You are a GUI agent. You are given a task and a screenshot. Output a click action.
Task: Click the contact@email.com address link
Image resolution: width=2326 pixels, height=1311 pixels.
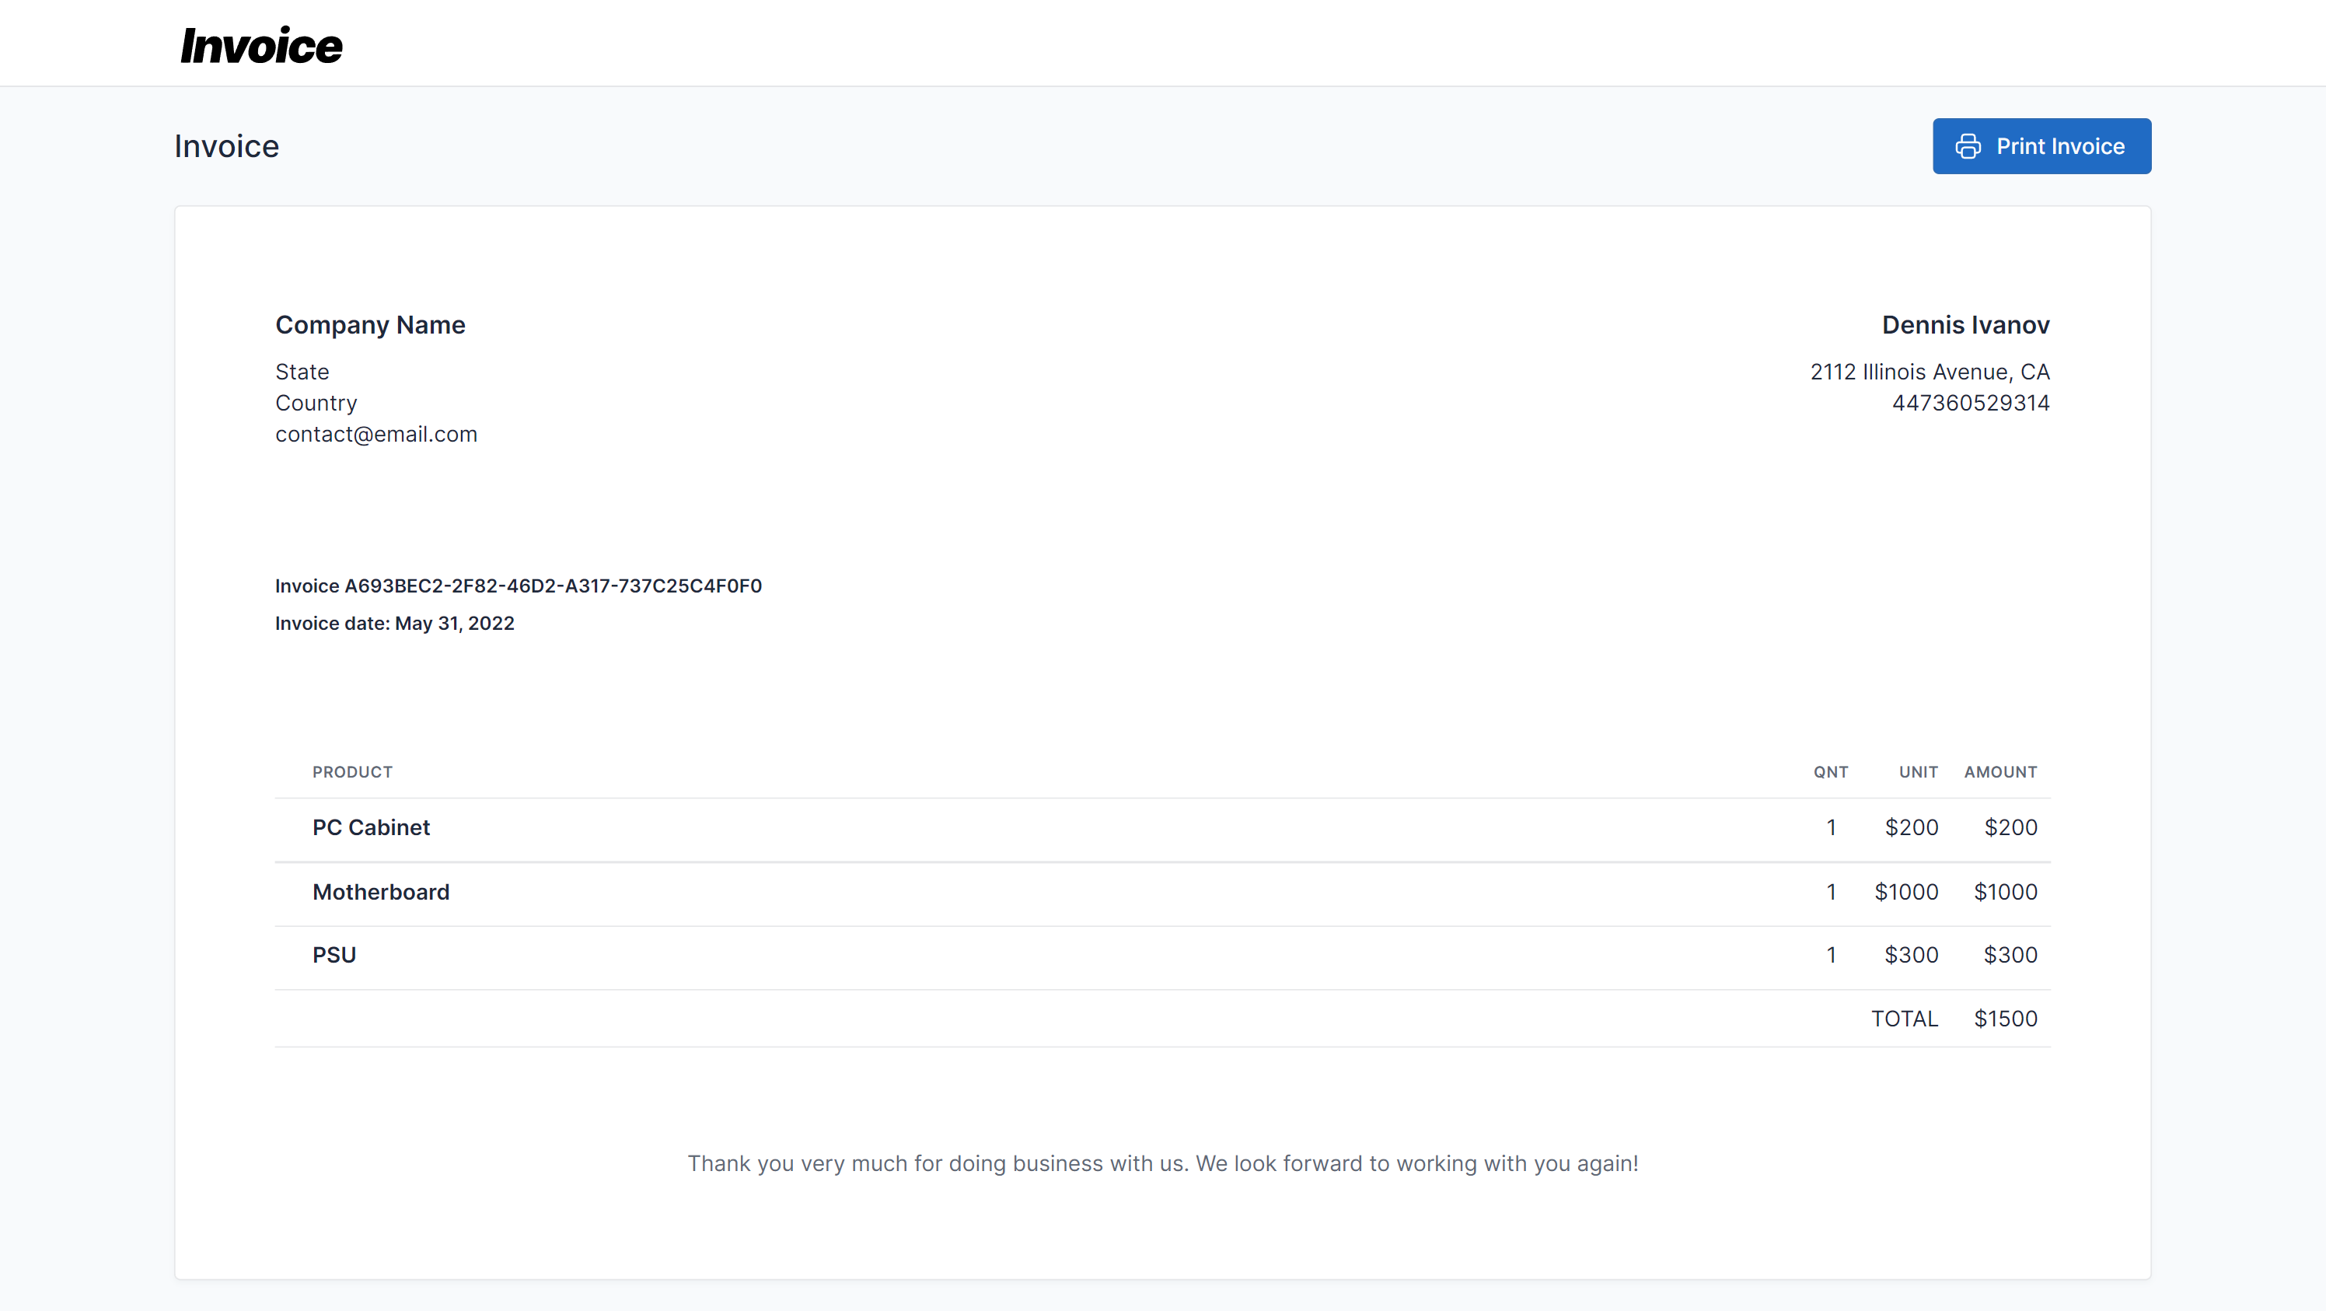coord(375,435)
